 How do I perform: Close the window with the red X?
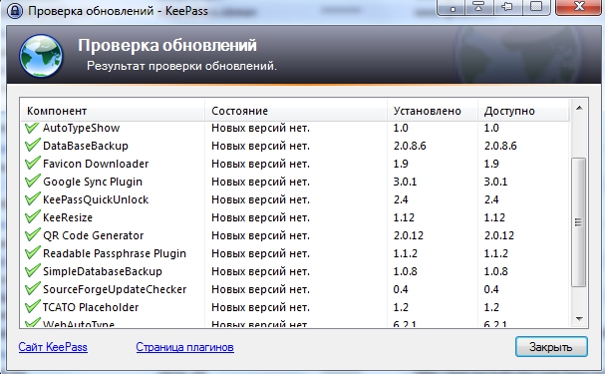(578, 7)
